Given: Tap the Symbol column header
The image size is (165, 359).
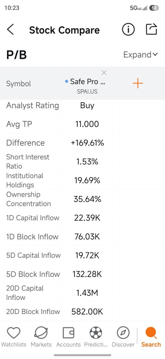Looking at the screenshot, I should pos(19,83).
